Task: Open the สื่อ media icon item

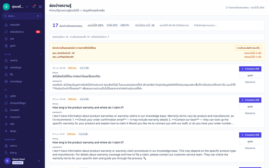Action: pyautogui.click(x=6, y=74)
